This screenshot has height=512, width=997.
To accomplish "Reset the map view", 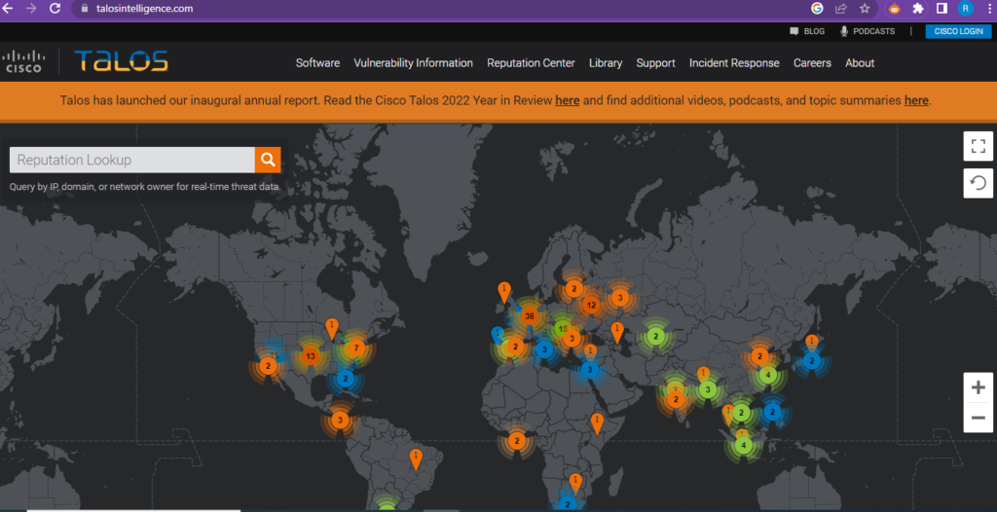I will (978, 183).
